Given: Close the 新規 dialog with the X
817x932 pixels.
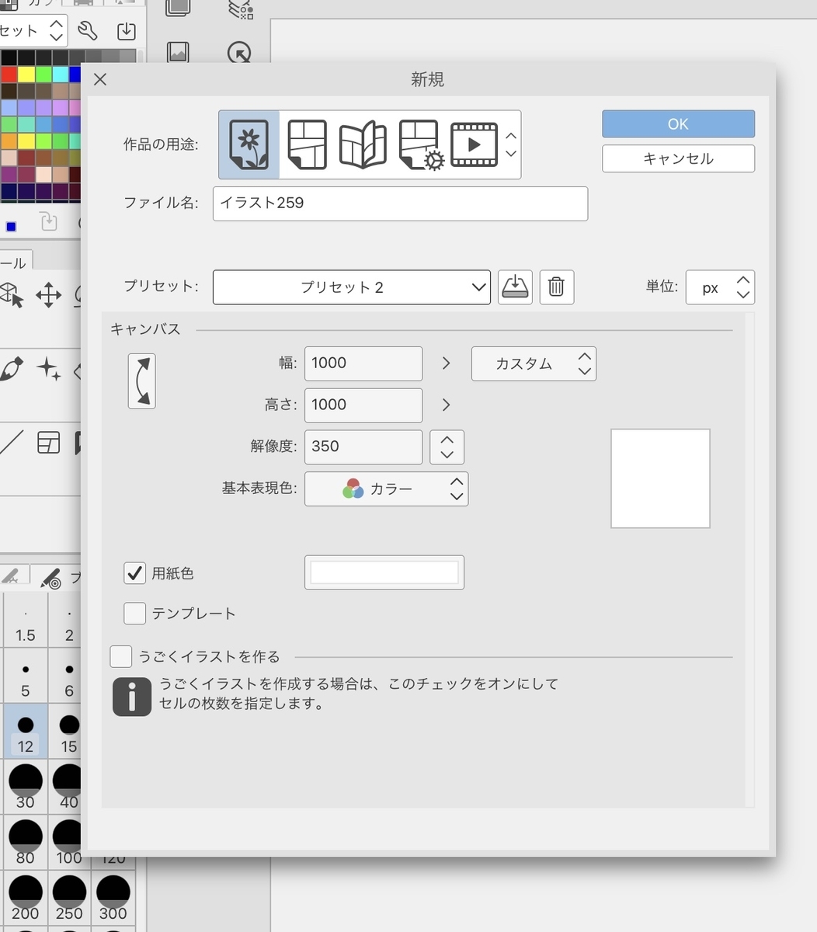Looking at the screenshot, I should tap(100, 79).
